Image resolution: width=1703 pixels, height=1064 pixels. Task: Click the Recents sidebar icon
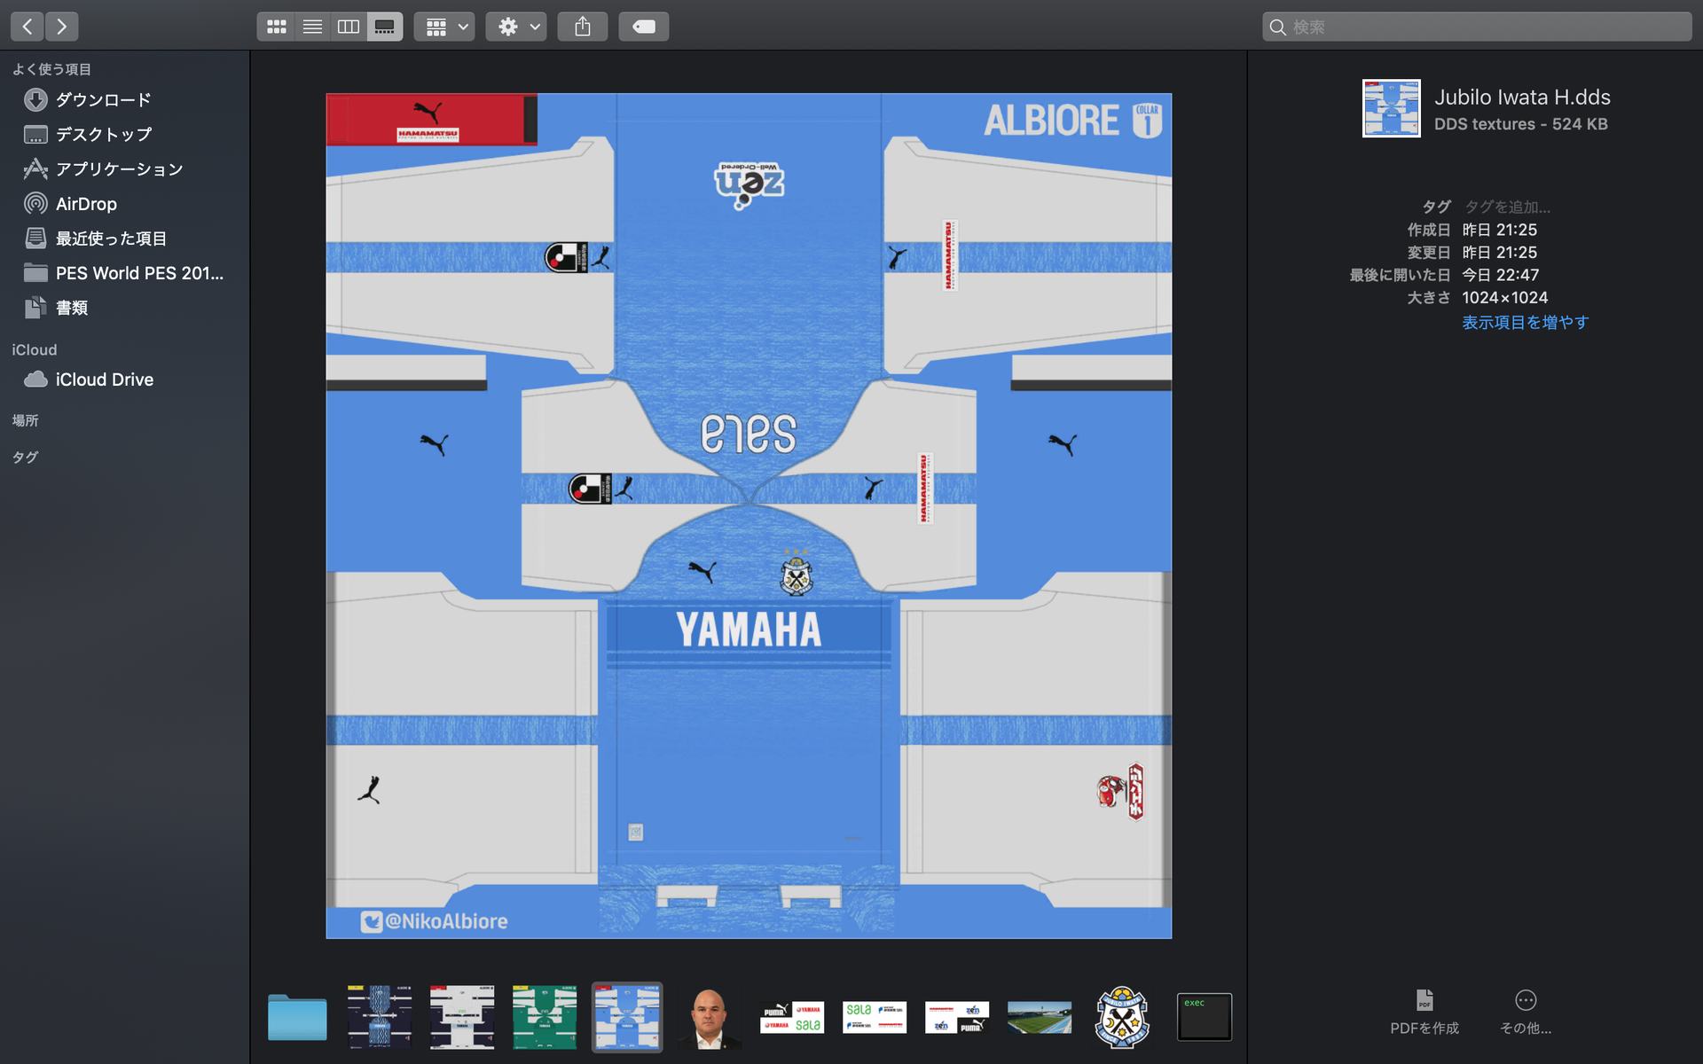[x=35, y=239]
